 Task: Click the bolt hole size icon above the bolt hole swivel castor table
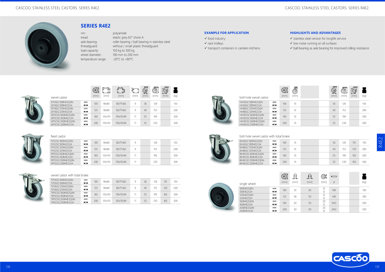click(x=295, y=90)
